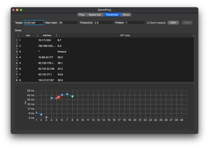The width and height of the screenshot is (209, 148).
Task: Select the hop row with address 10.1.11.254
Action: (x=104, y=40)
